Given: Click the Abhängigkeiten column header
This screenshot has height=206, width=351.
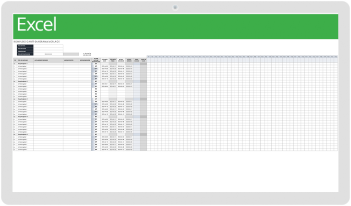Looking at the screenshot, I should pyautogui.click(x=71, y=60).
